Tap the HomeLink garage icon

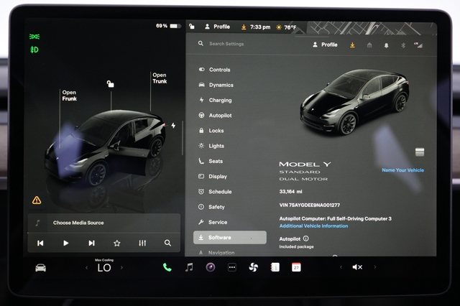click(369, 45)
